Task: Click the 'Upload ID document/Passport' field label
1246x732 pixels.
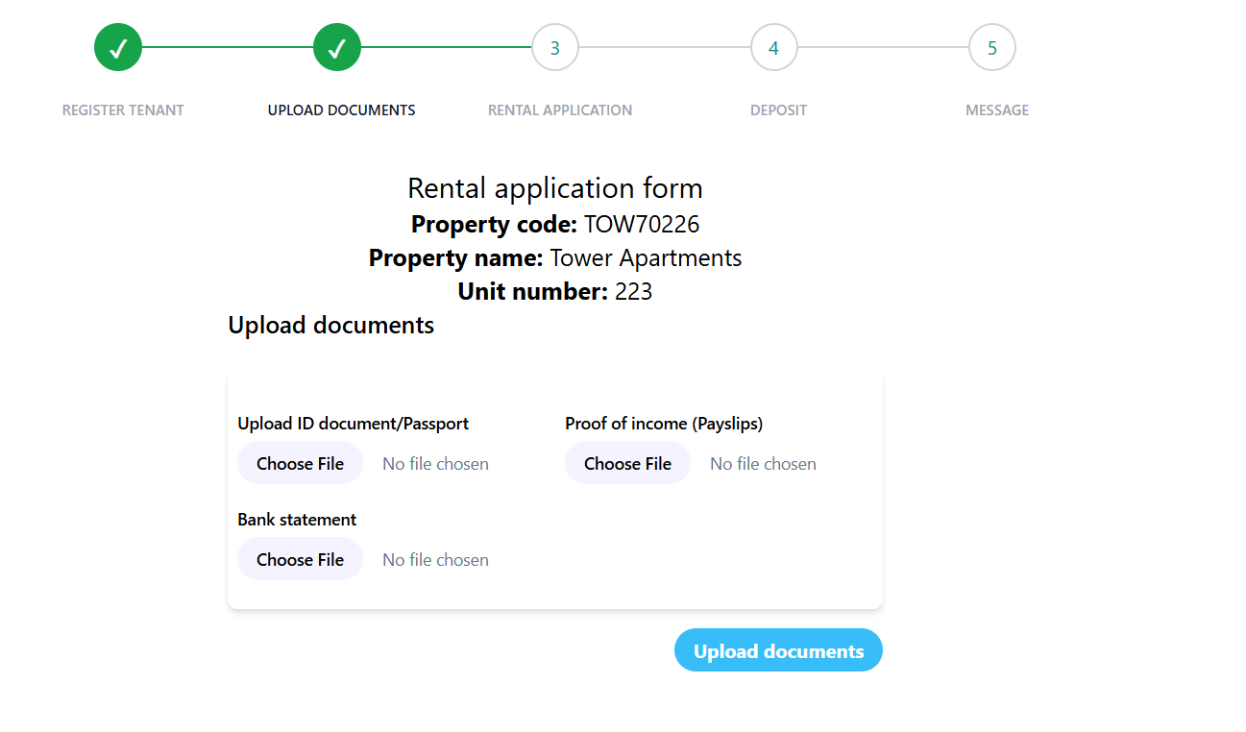Action: (x=353, y=424)
